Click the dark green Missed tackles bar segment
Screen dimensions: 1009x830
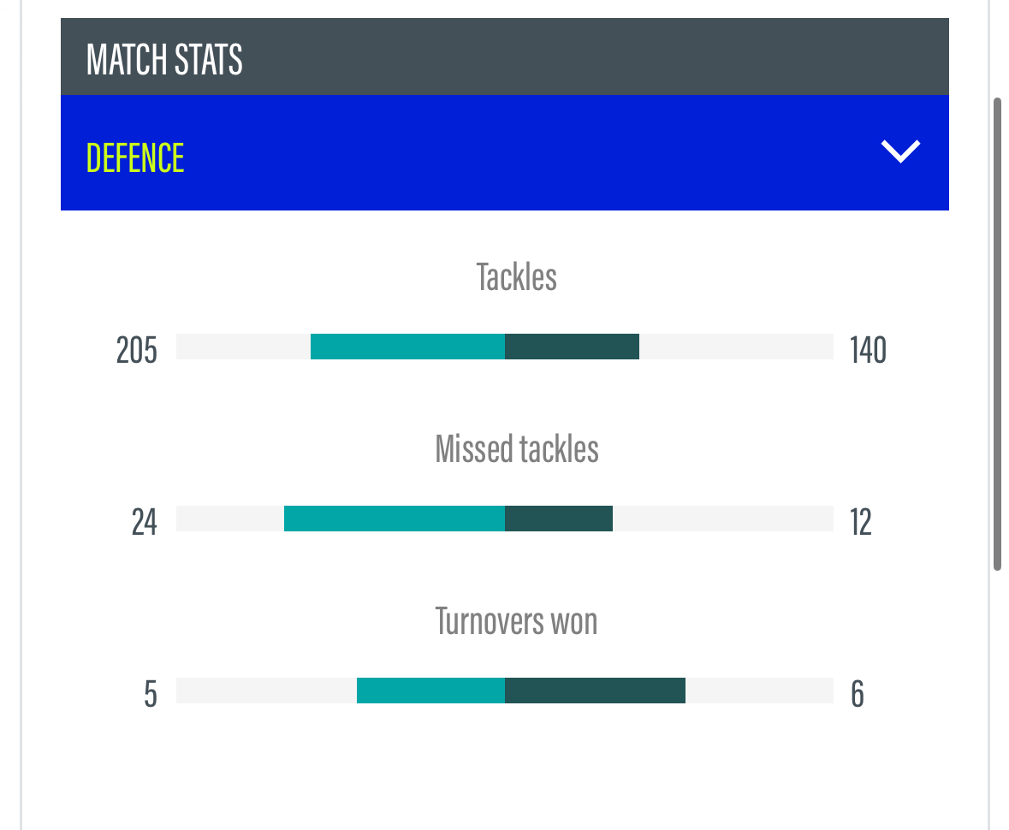[558, 519]
